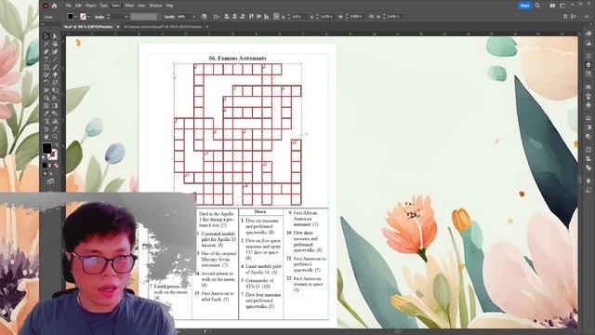Click the opacity percentage field
This screenshot has width=595, height=335.
click(183, 17)
